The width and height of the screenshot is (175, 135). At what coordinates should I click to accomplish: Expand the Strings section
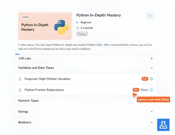point(152,112)
